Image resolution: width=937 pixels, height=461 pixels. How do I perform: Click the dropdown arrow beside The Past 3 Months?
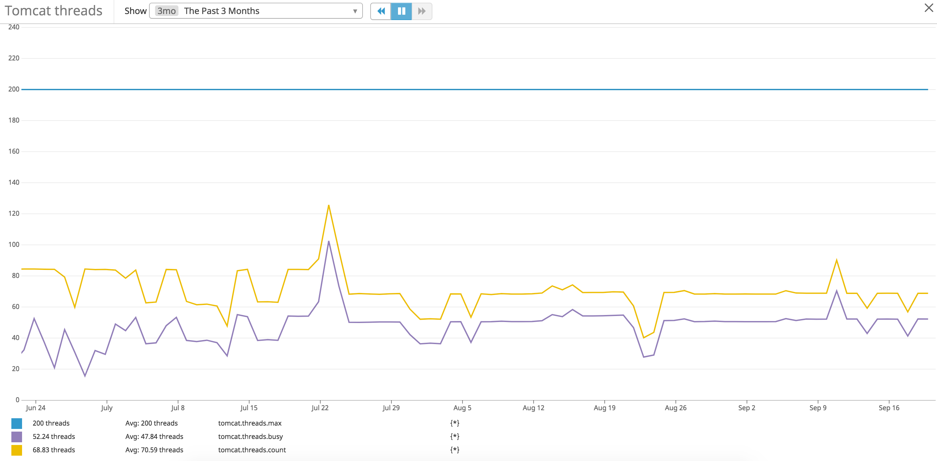(355, 11)
